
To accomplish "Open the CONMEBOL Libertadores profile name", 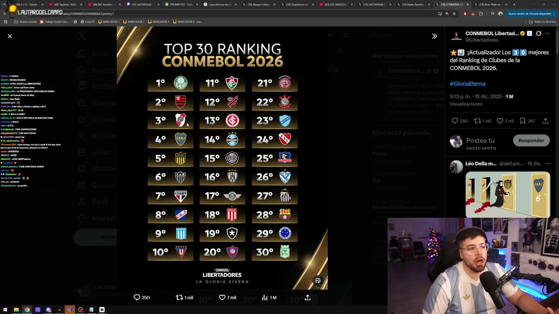I will (x=492, y=33).
